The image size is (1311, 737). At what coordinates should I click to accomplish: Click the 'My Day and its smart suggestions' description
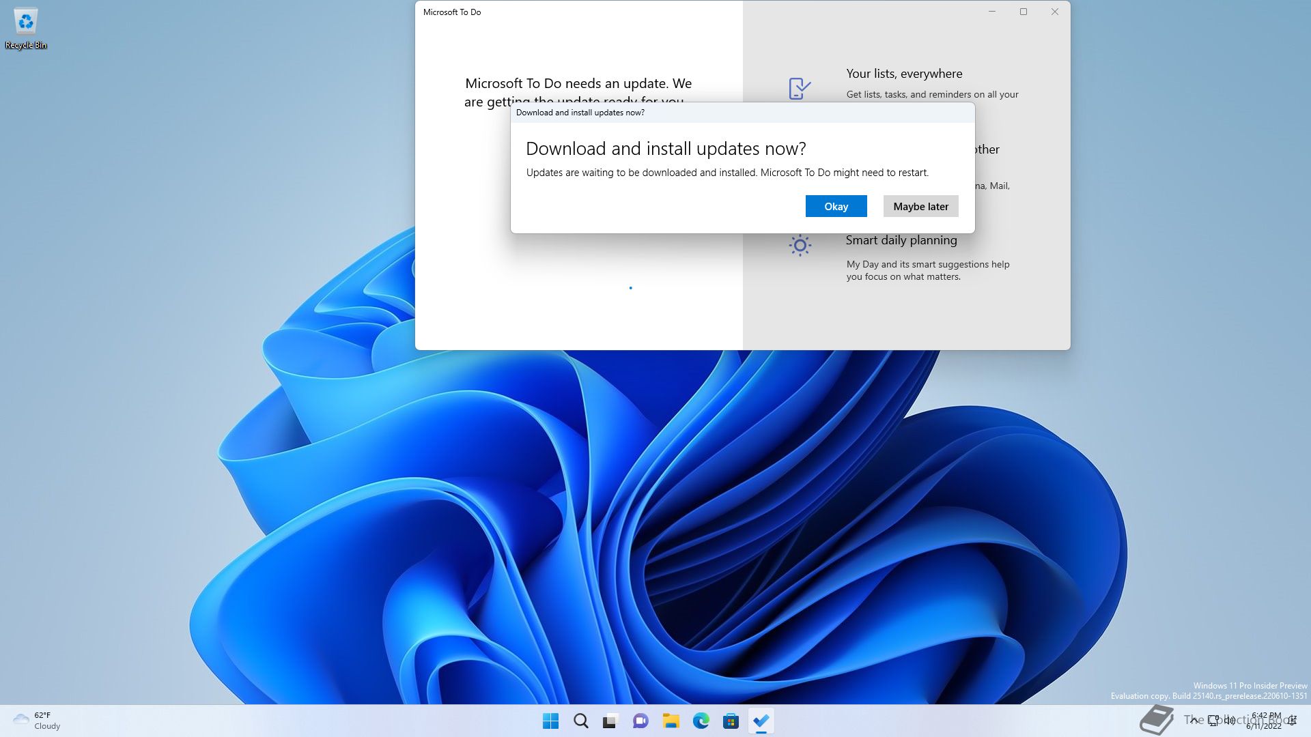[x=928, y=270]
